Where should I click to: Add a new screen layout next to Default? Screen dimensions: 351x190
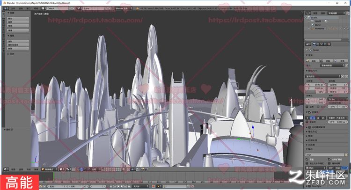coord(70,8)
